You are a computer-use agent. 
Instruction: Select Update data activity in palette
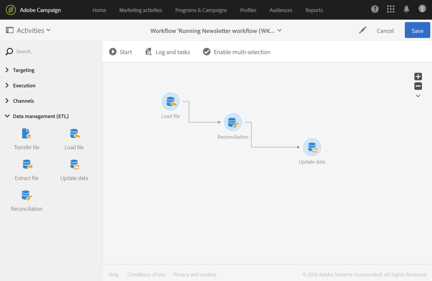[74, 170]
